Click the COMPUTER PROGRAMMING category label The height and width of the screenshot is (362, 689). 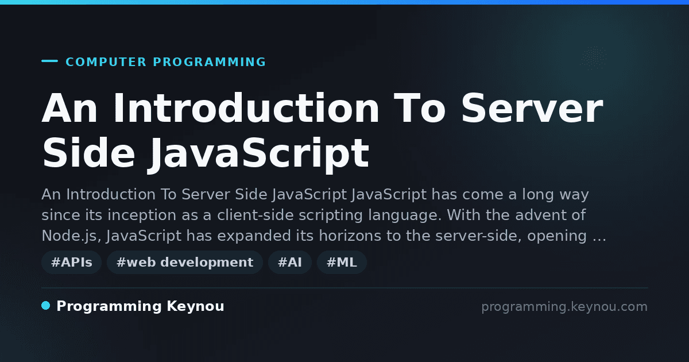click(x=166, y=62)
